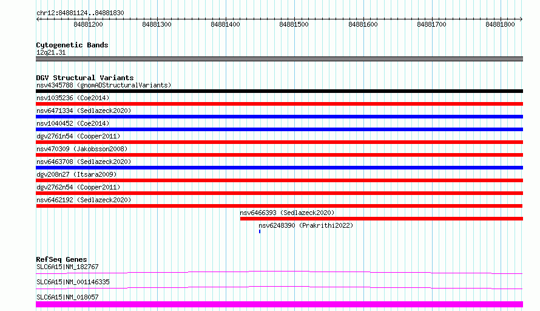The height and width of the screenshot is (311, 540).
Task: Select the black nsv4345788 variant bar
Action: pyautogui.click(x=279, y=91)
